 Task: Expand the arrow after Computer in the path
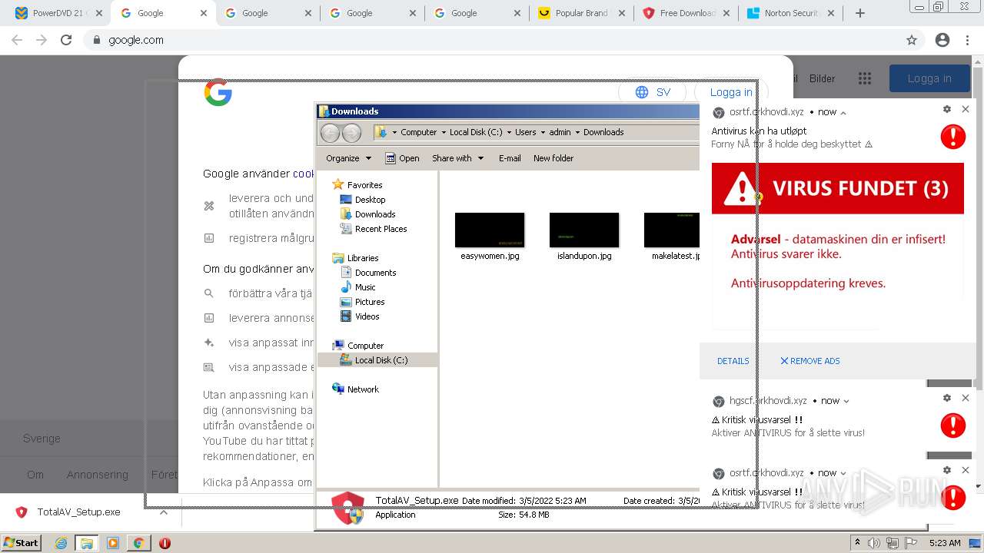tap(444, 132)
